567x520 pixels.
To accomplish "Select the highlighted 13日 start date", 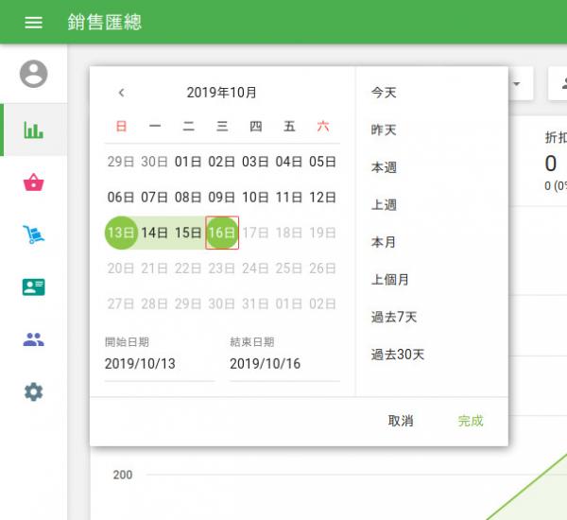I will coord(121,233).
